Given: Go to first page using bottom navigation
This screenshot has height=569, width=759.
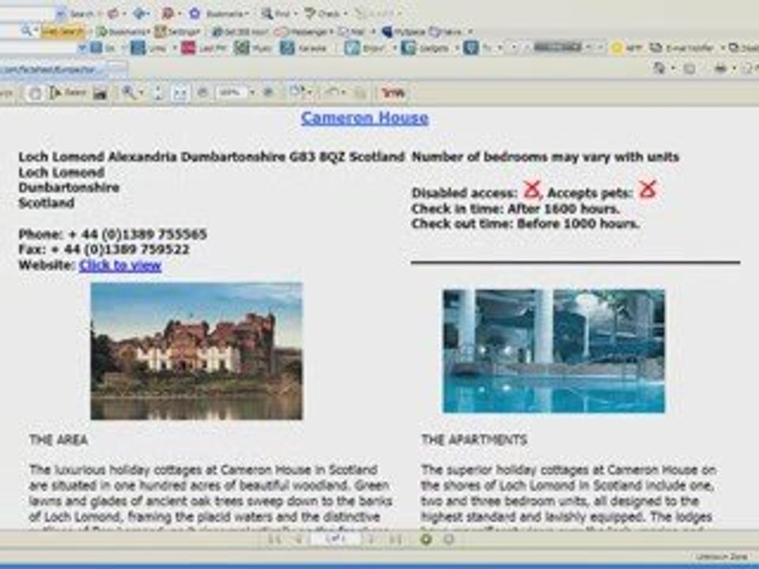Looking at the screenshot, I should coord(274,538).
